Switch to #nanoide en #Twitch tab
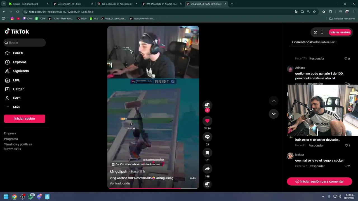 [x=161, y=4]
